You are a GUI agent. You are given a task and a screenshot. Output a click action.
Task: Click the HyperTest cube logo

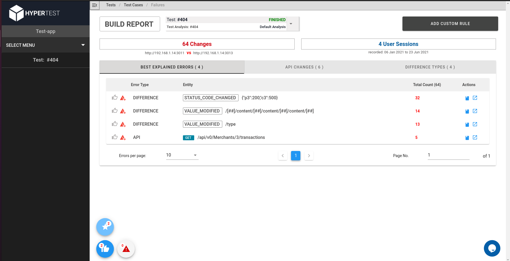click(16, 13)
